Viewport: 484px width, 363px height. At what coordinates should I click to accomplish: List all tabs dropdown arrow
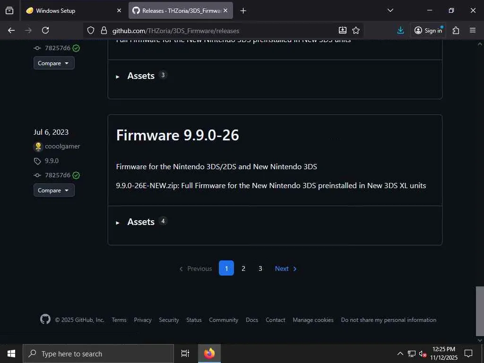point(390,10)
